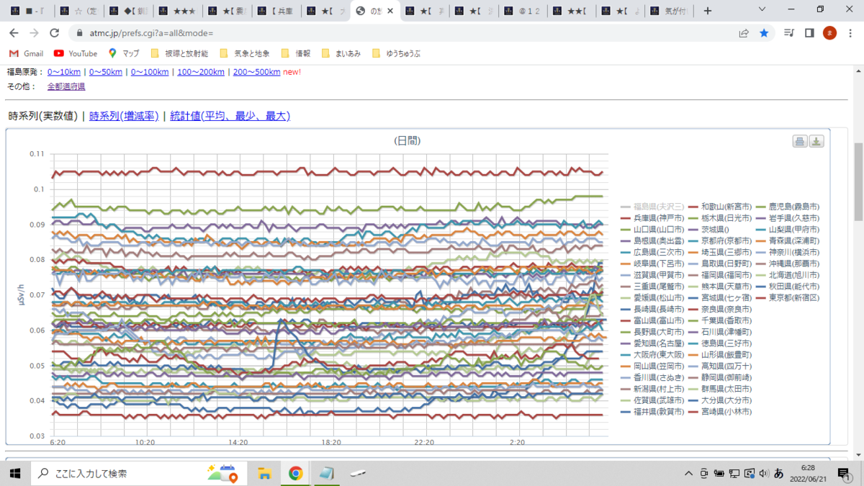Open まいあみ bookmark folder
This screenshot has width=864, height=486.
(x=341, y=53)
